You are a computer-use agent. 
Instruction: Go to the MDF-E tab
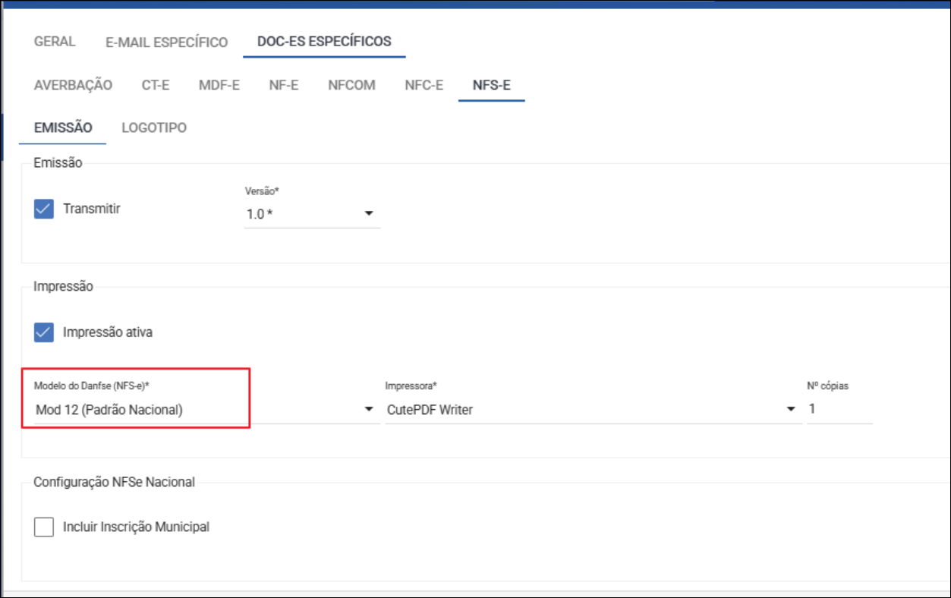click(219, 85)
